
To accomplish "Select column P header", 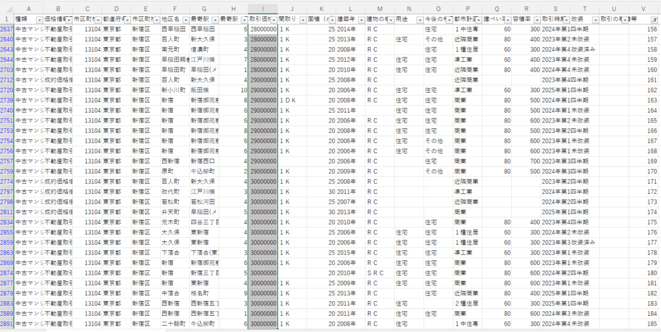I will [467, 8].
